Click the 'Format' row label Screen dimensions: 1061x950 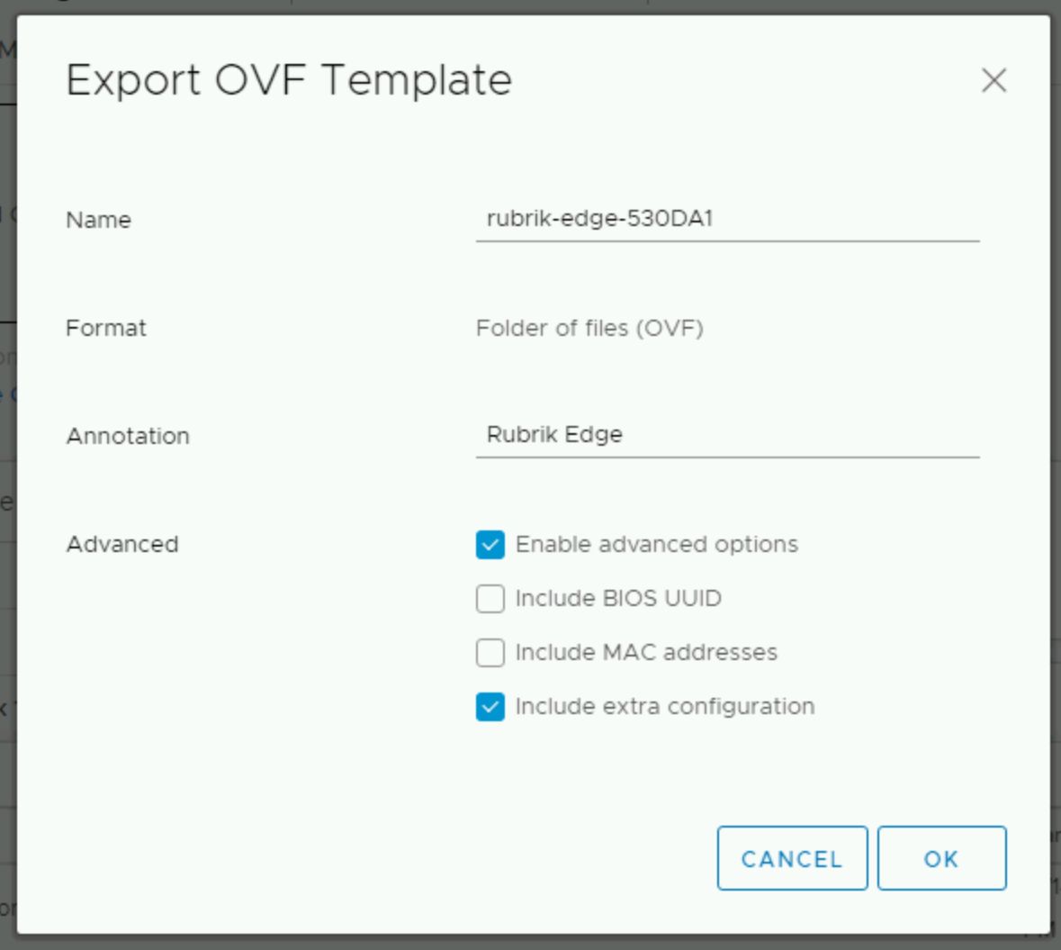click(x=105, y=328)
